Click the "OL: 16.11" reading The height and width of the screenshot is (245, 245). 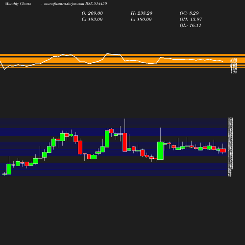point(191,25)
